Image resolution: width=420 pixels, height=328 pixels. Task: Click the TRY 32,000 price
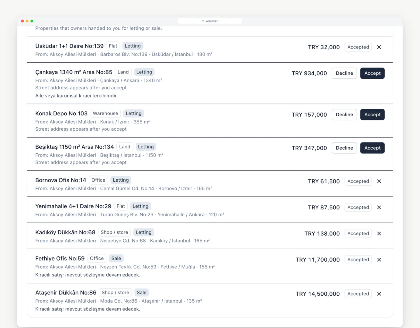pos(324,47)
